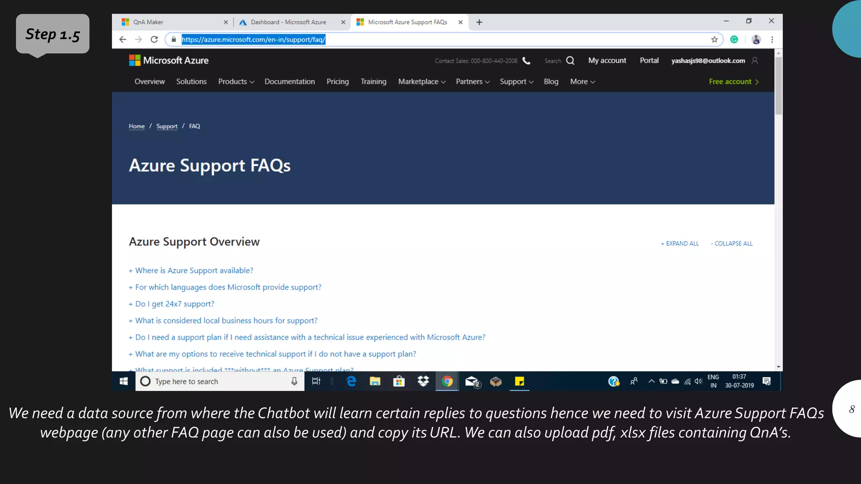Launch Microsoft Edge from the taskbar

pyautogui.click(x=351, y=381)
